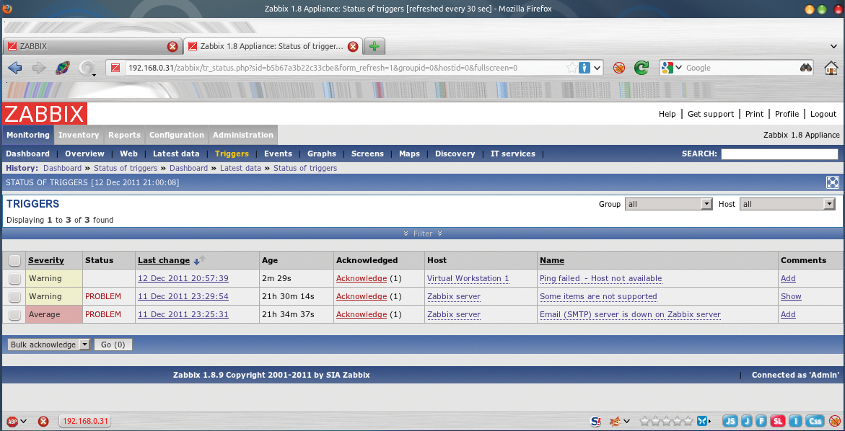Click the Zabbix favicon in the address bar

click(115, 68)
